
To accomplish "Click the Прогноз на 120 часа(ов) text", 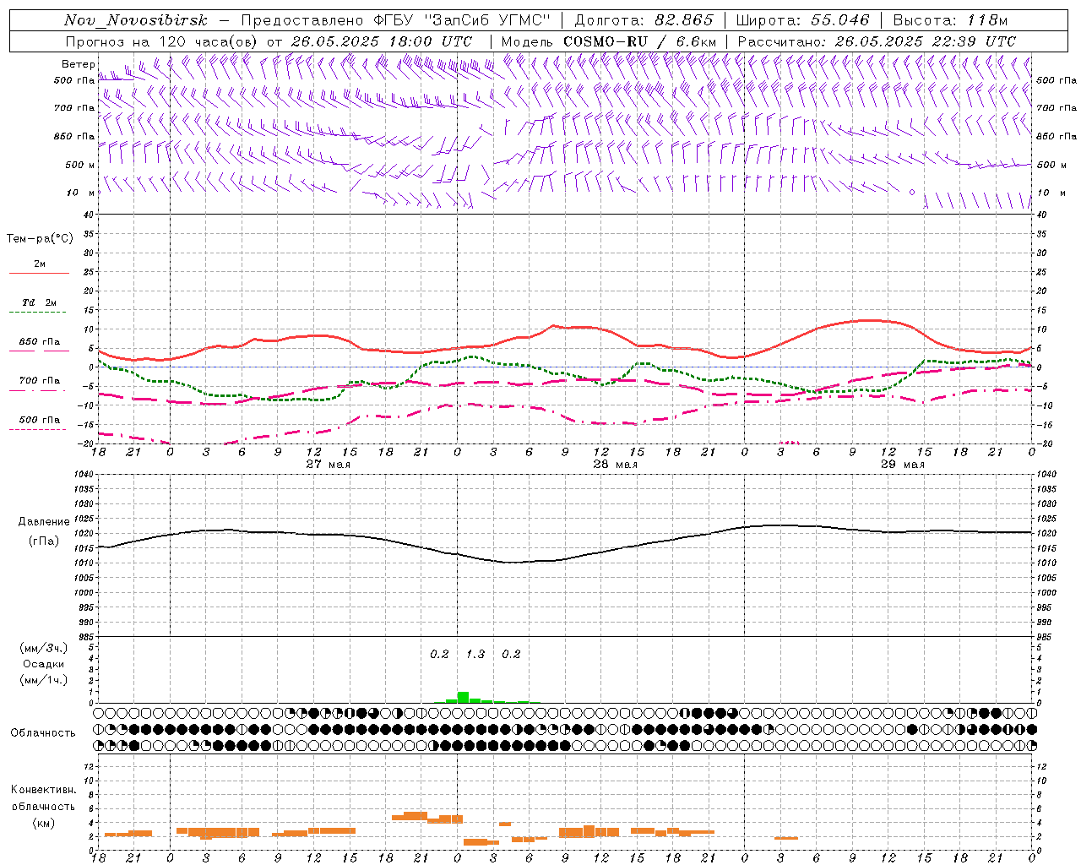I will click(x=162, y=41).
